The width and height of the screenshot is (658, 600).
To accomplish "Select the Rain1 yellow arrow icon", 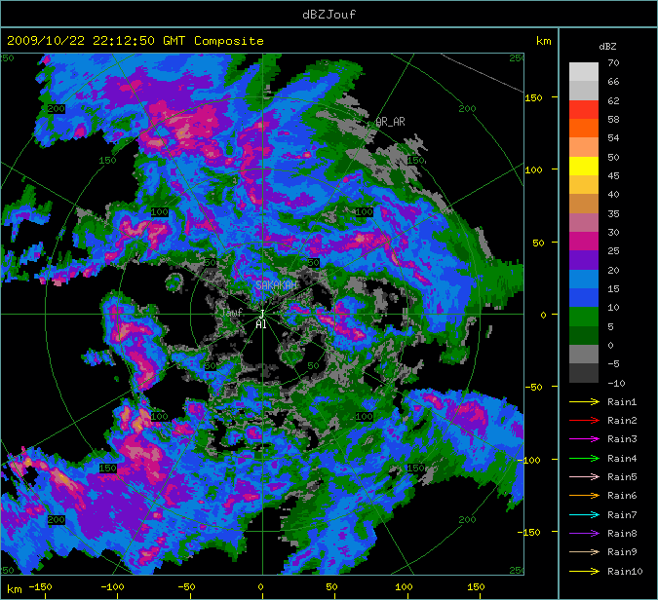I will pos(584,401).
